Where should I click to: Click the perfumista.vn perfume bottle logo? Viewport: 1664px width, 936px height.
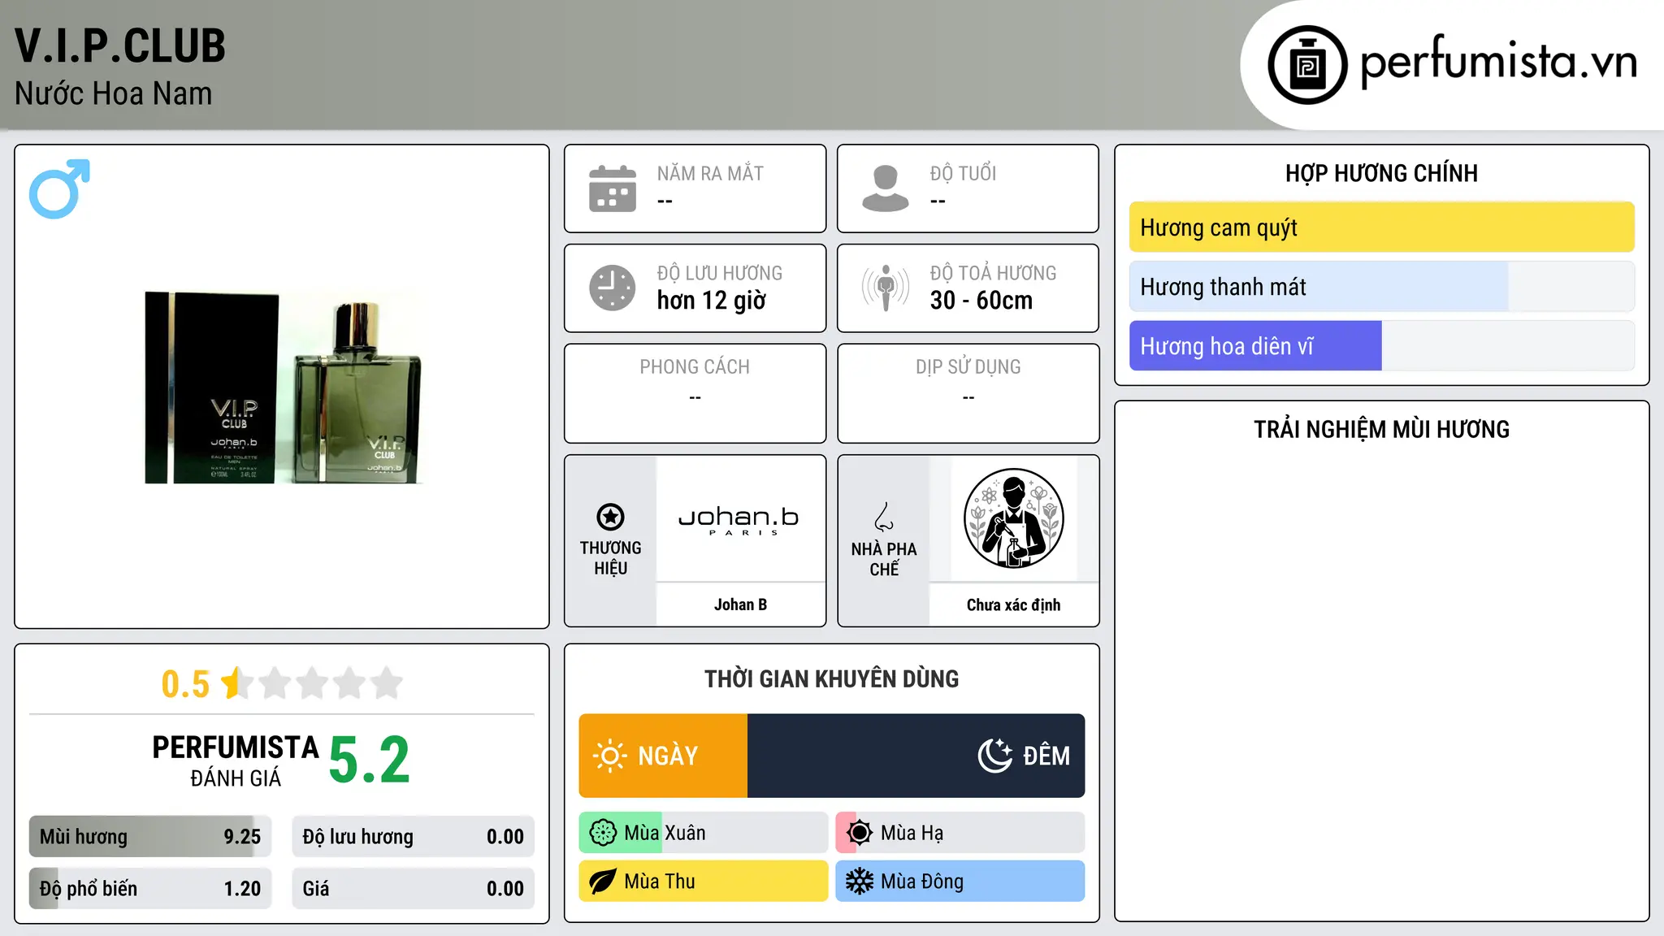click(1307, 65)
